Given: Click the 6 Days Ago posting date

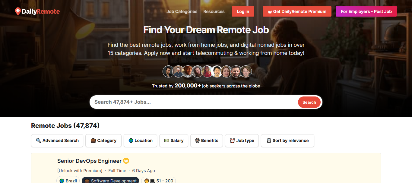Looking at the screenshot, I should 144,171.
